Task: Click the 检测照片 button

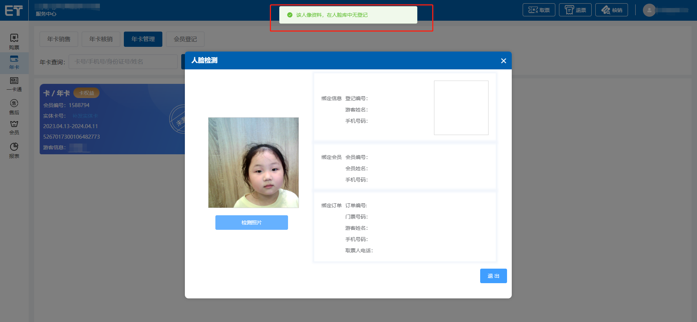Action: (251, 223)
